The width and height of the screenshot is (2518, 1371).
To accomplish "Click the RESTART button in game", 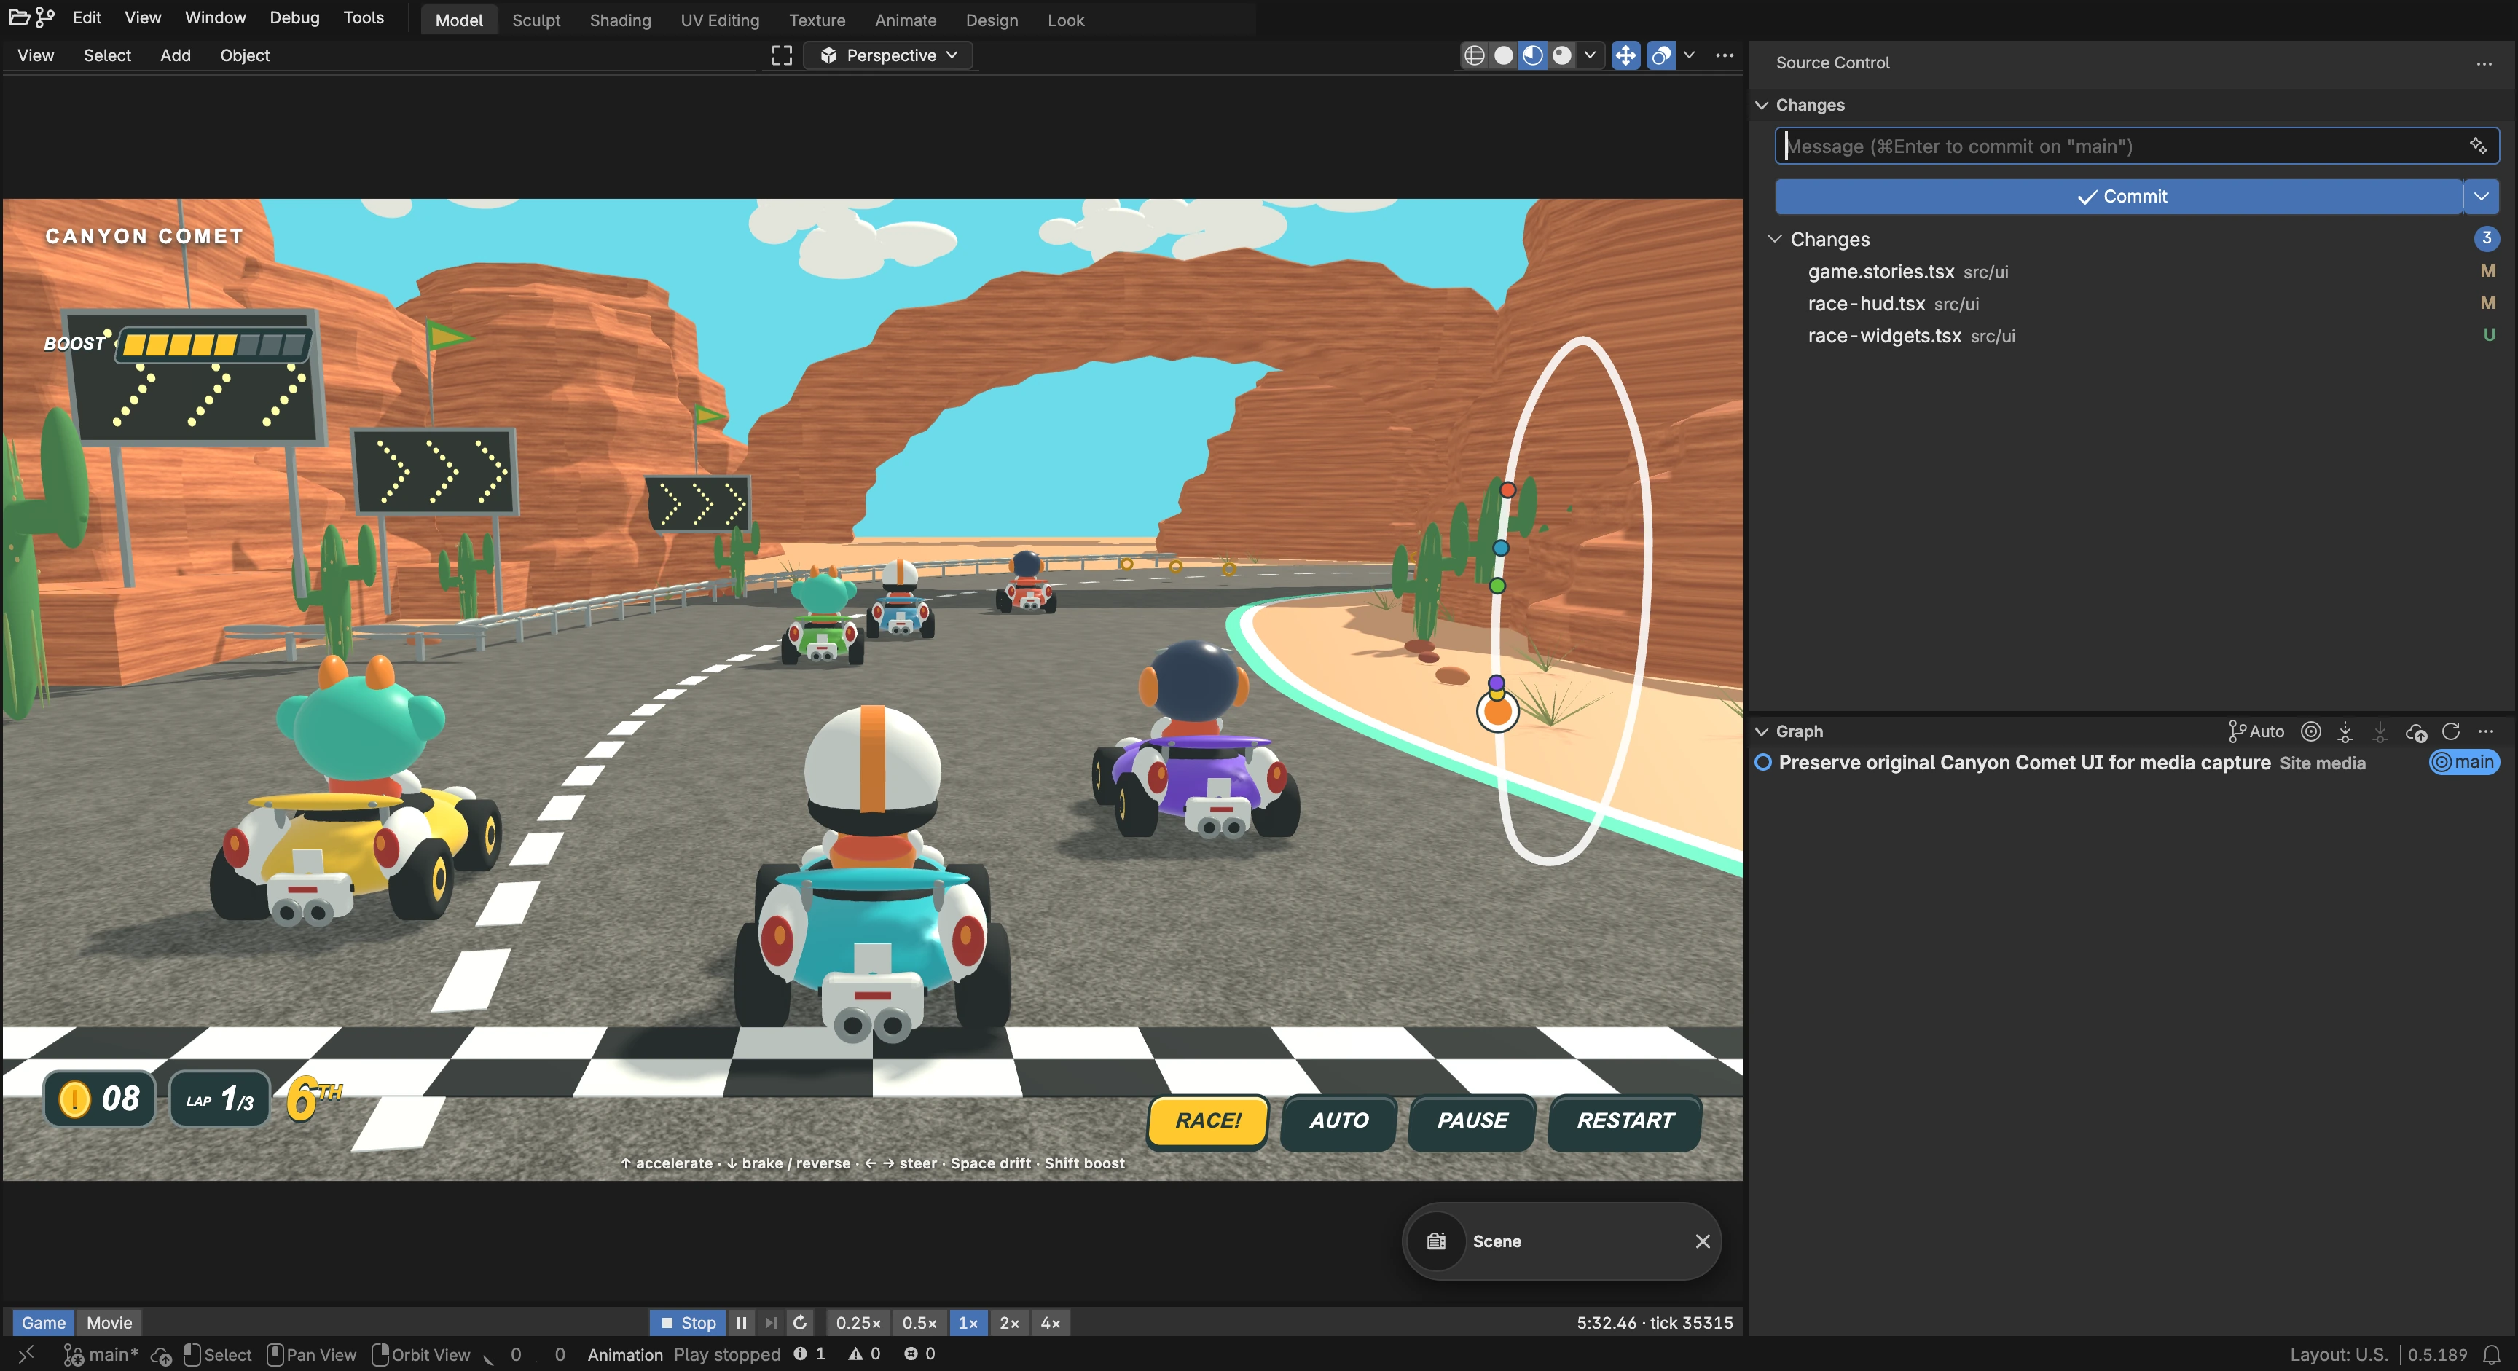I will coord(1625,1121).
